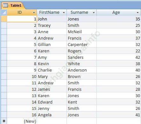This screenshot has width=141, height=124.
Task: Click the (New) ID cell
Action: pyautogui.click(x=22, y=121)
